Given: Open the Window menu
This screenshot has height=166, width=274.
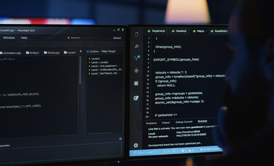Looking at the screenshot, I should pos(9,38).
